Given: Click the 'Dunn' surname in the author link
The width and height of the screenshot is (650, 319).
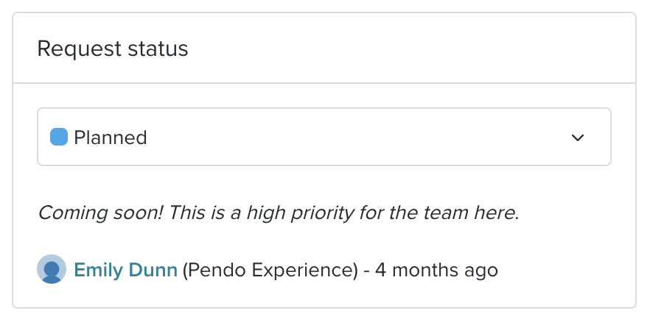Looking at the screenshot, I should pos(153,270).
